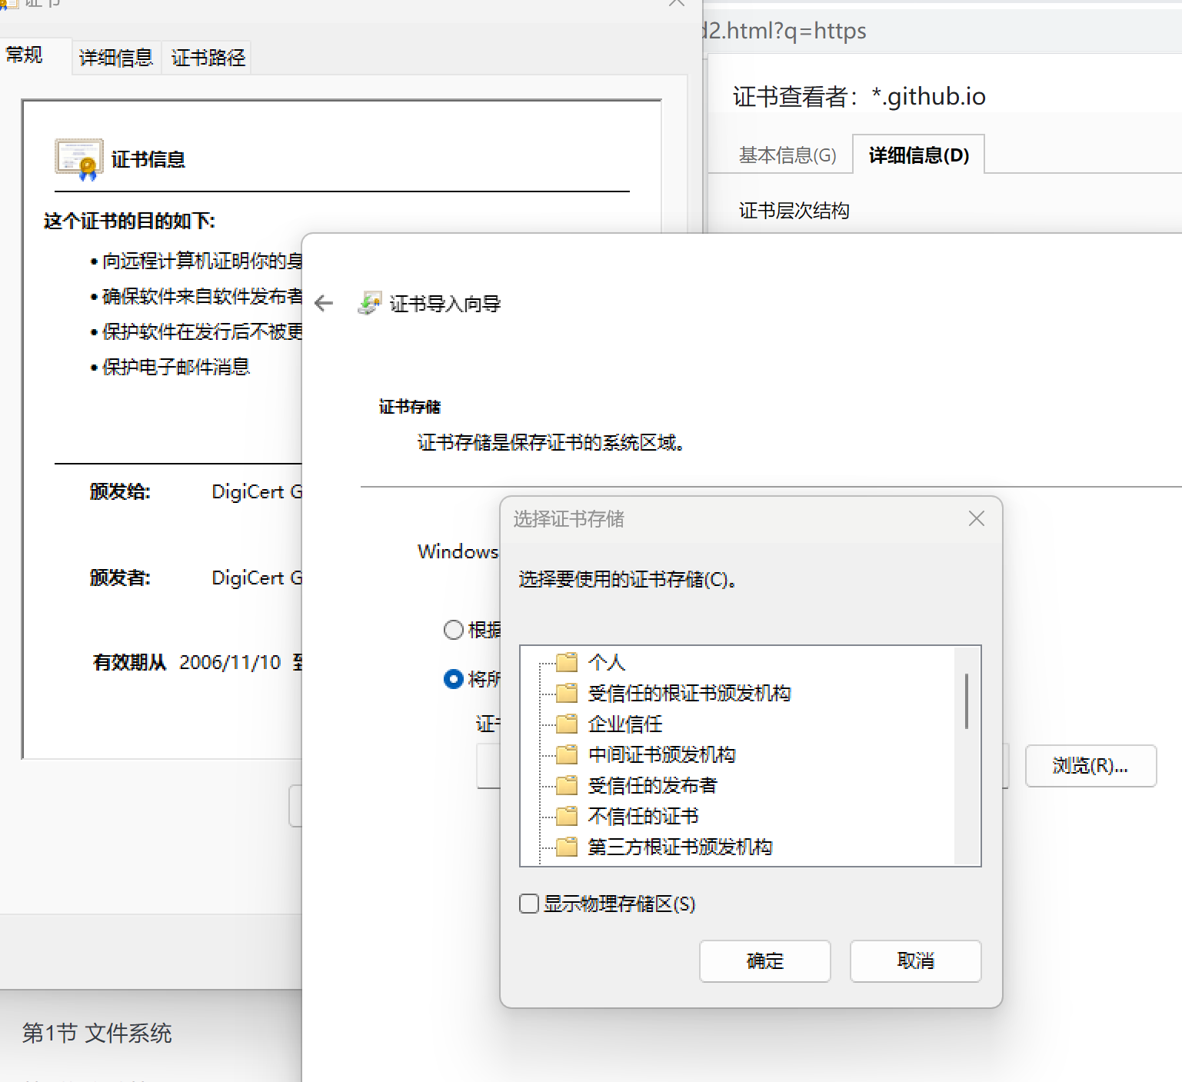Open the 证书路径 tab

pos(208,58)
